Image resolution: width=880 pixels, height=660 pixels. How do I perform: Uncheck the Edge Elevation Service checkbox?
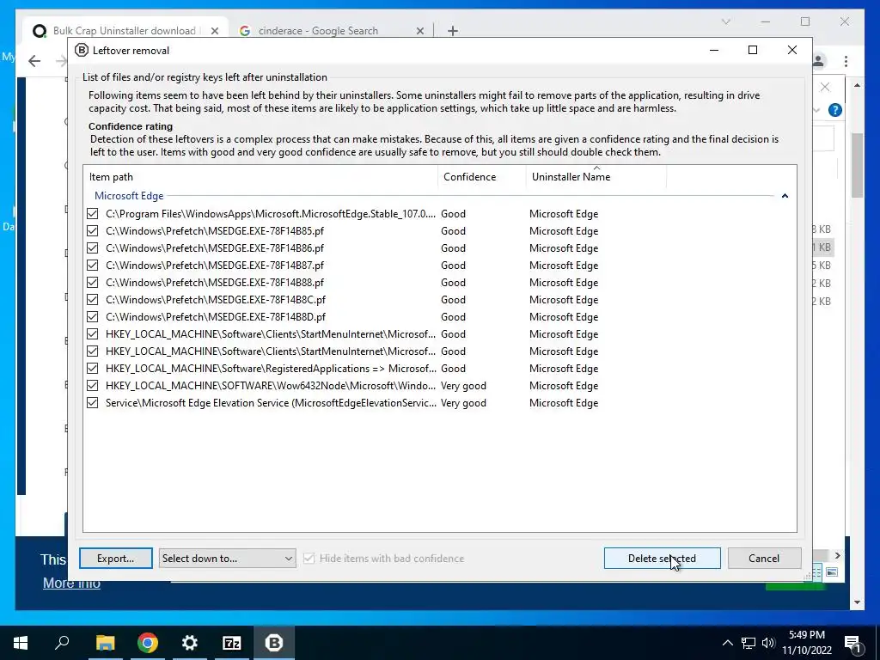point(93,403)
